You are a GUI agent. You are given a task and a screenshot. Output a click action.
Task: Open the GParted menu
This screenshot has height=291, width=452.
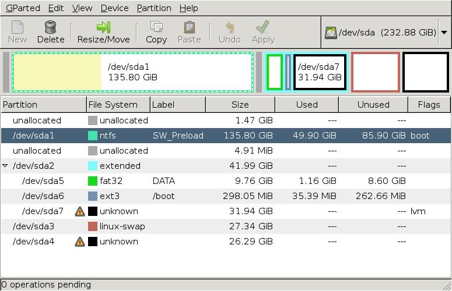[x=23, y=8]
